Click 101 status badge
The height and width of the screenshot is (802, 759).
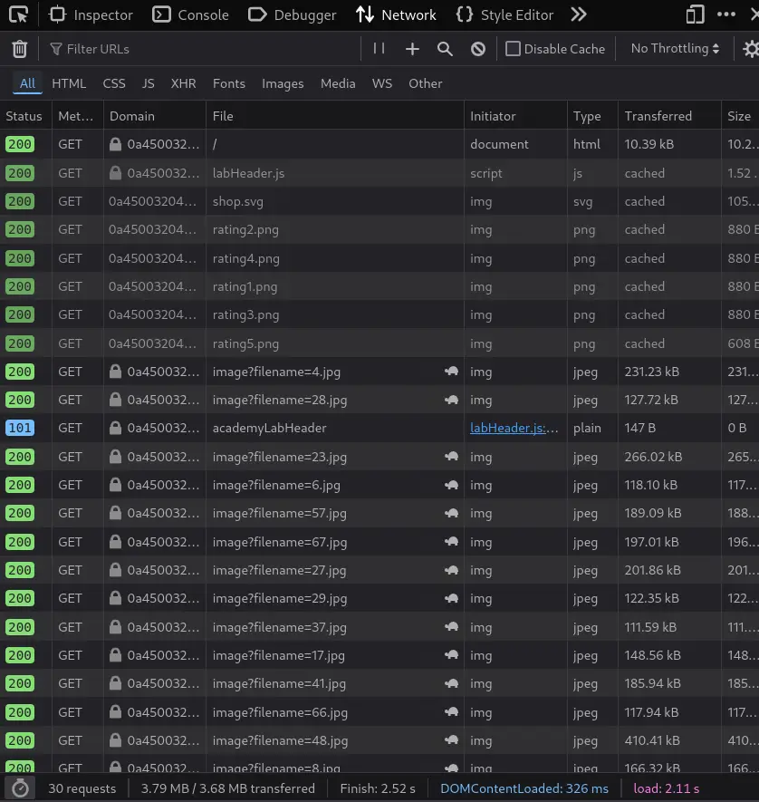tap(20, 428)
